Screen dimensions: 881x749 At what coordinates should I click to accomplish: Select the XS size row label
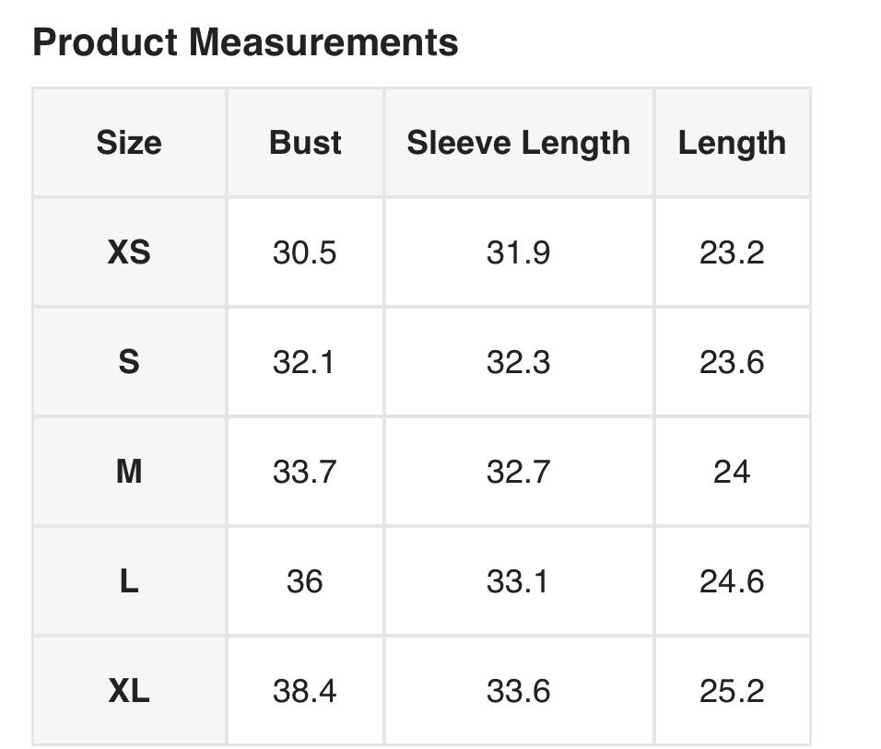[x=129, y=252]
